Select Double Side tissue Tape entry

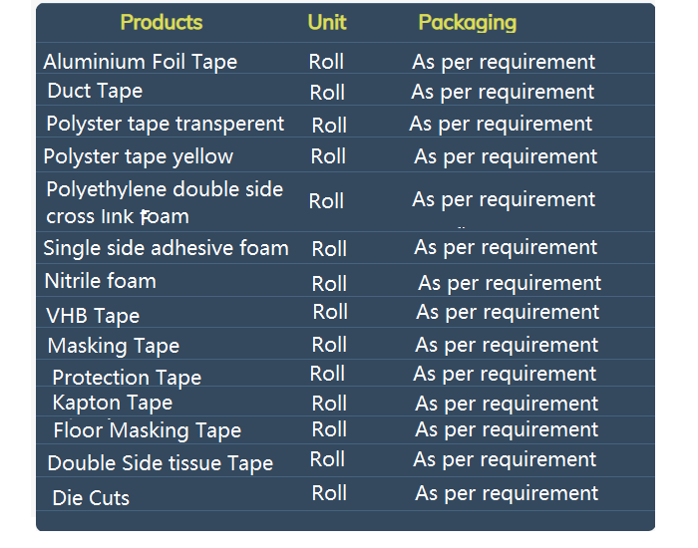point(161,464)
